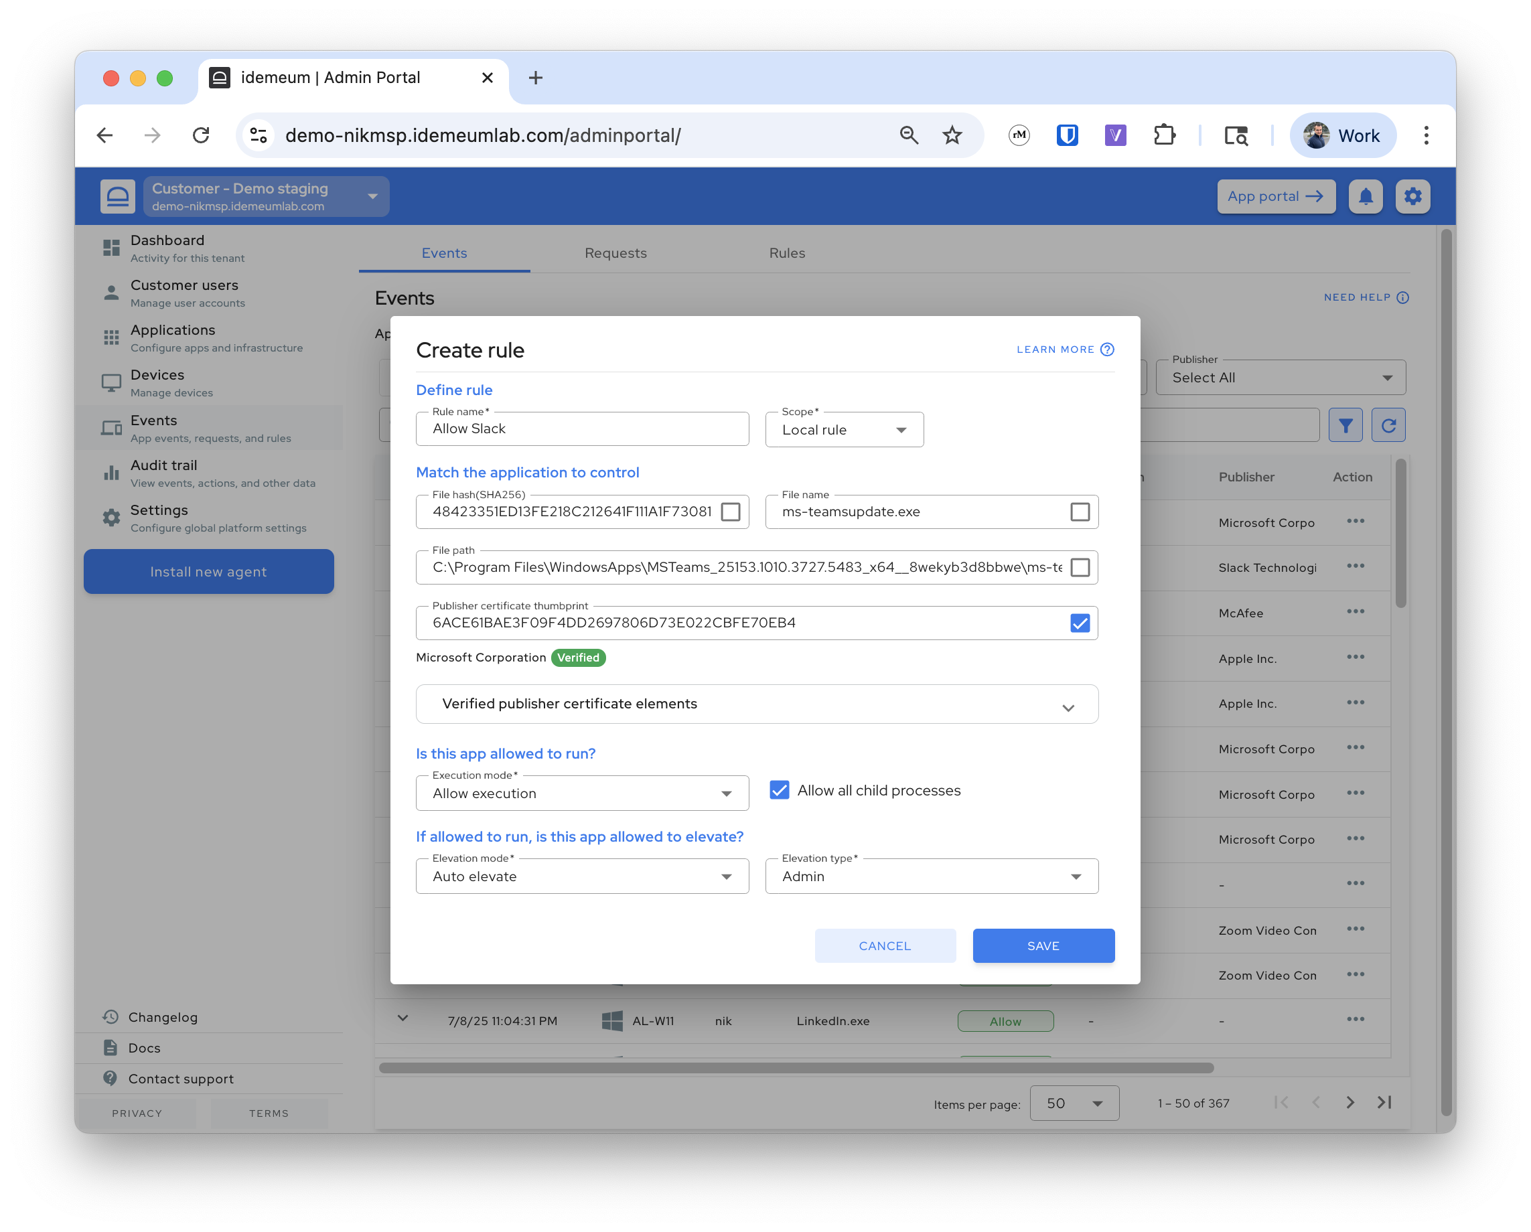Open a new browser tab
1531x1232 pixels.
[536, 78]
